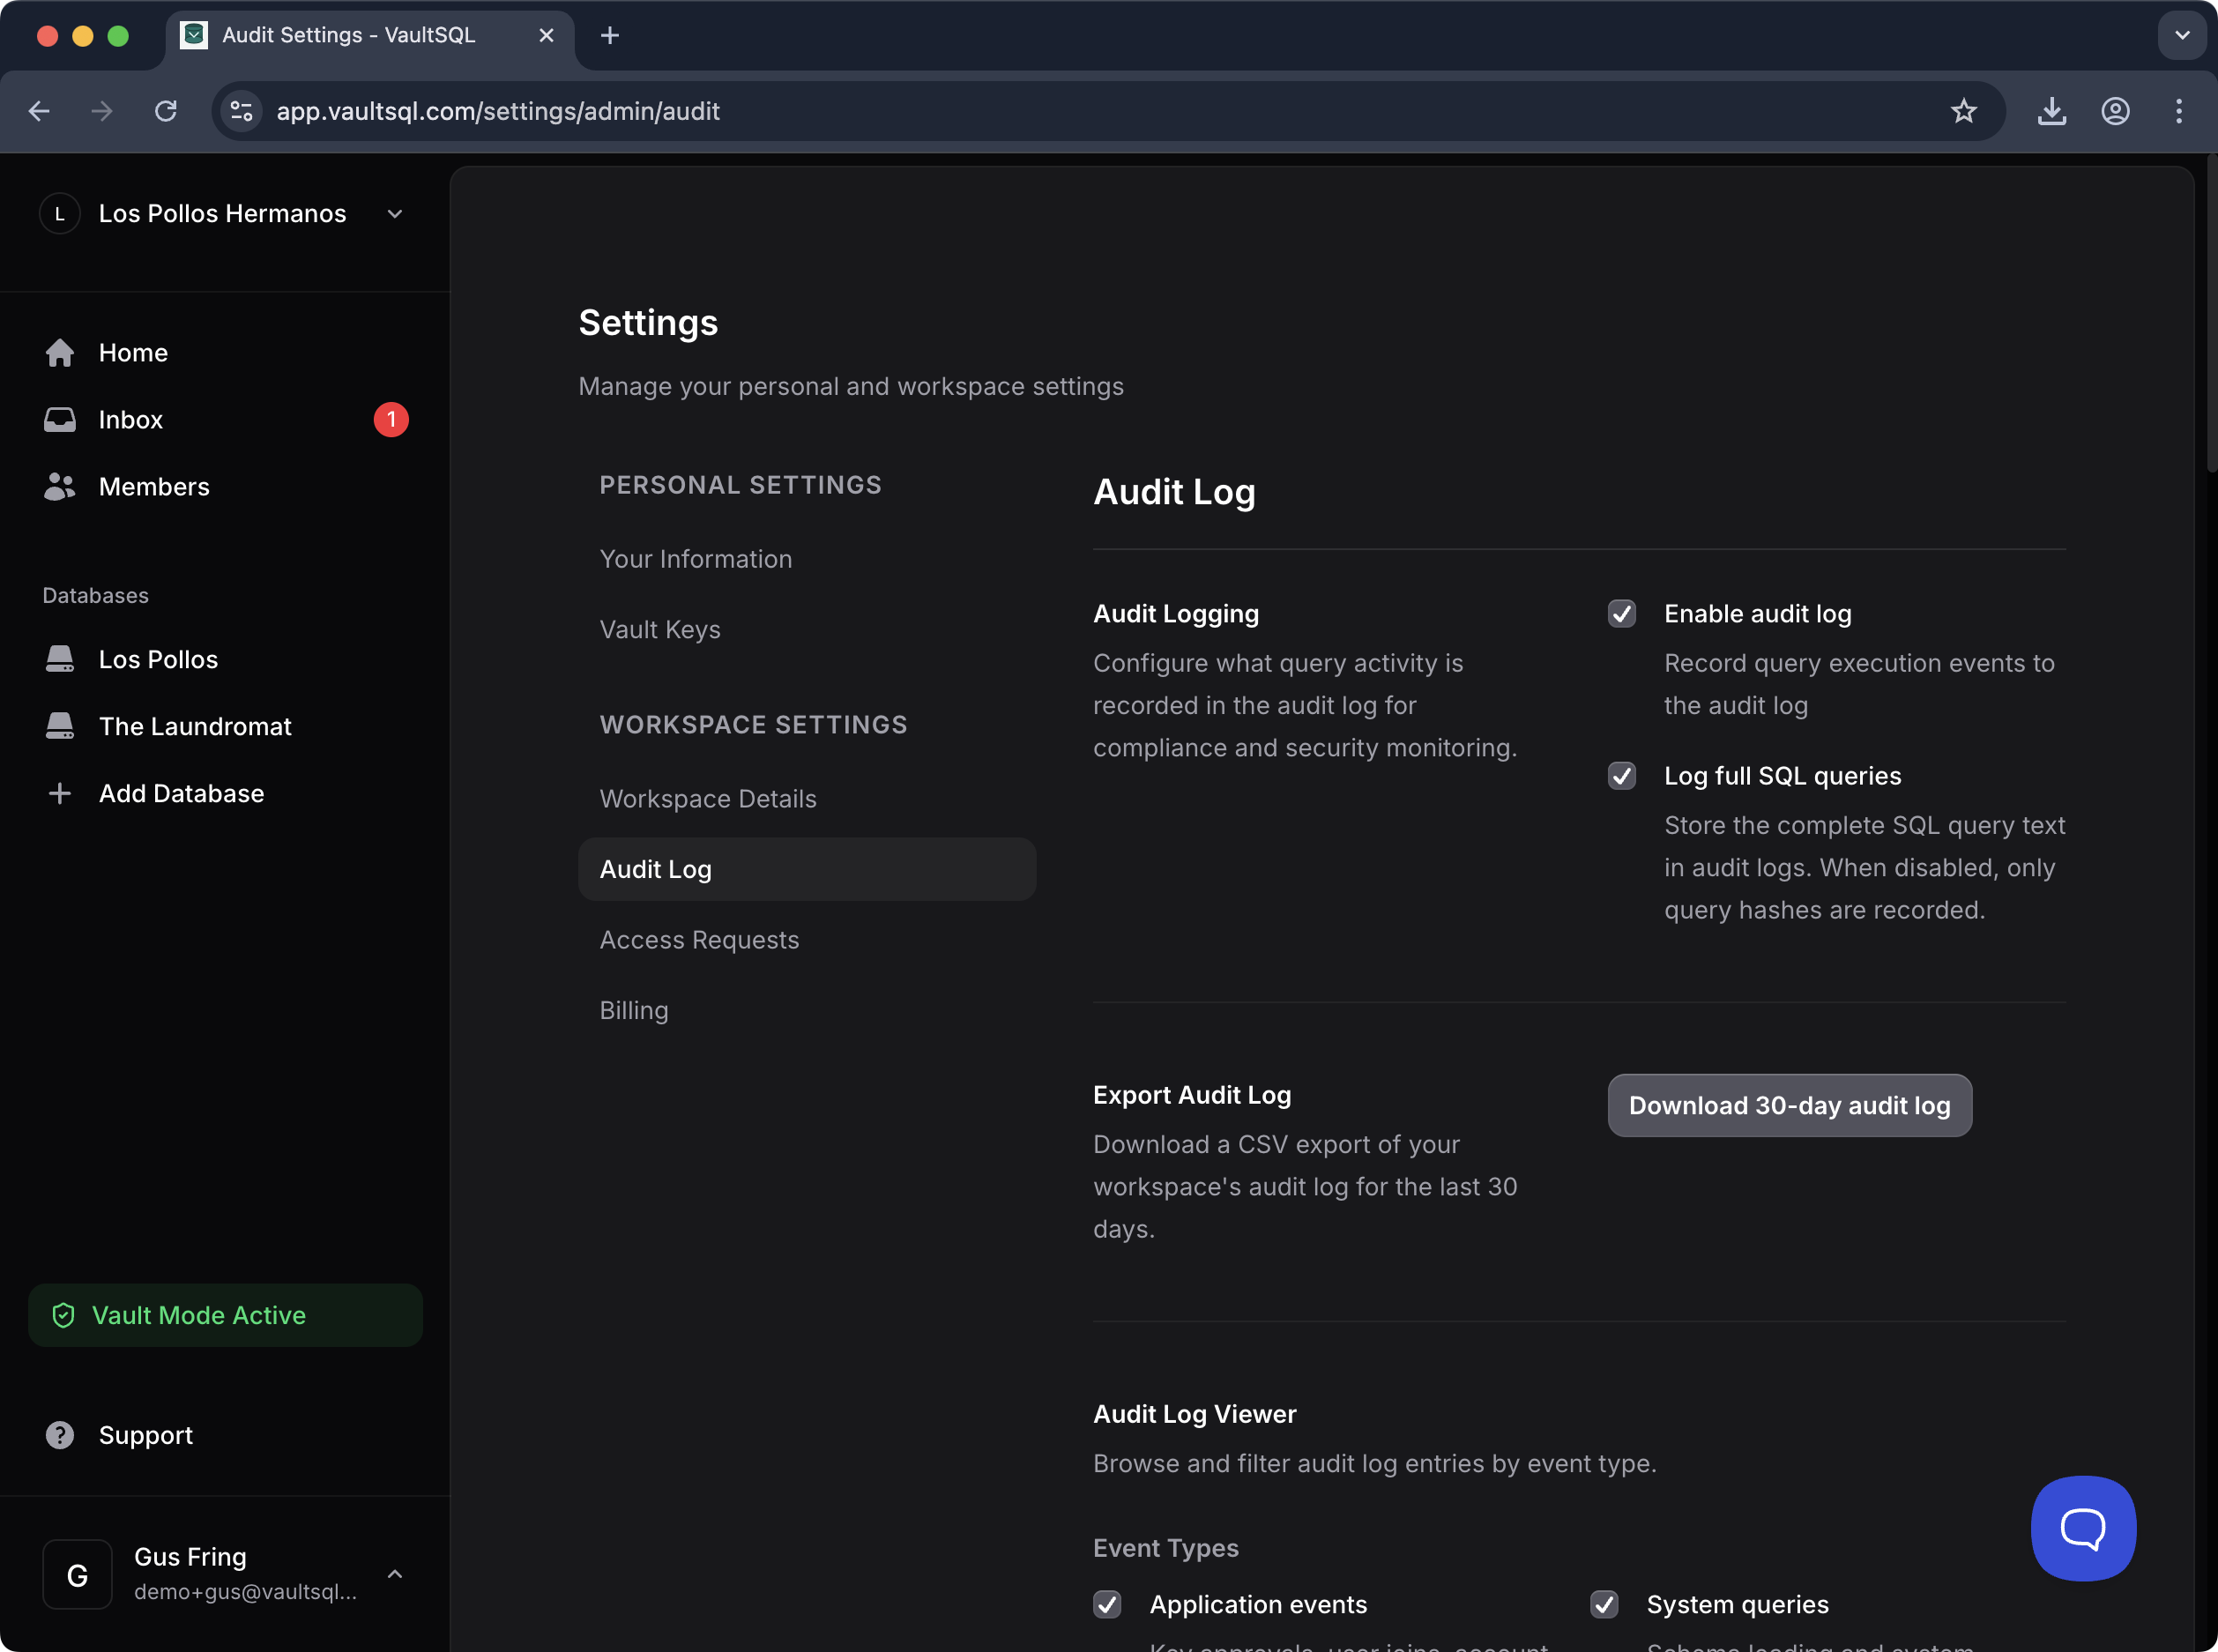Click the Home house icon

(x=60, y=353)
